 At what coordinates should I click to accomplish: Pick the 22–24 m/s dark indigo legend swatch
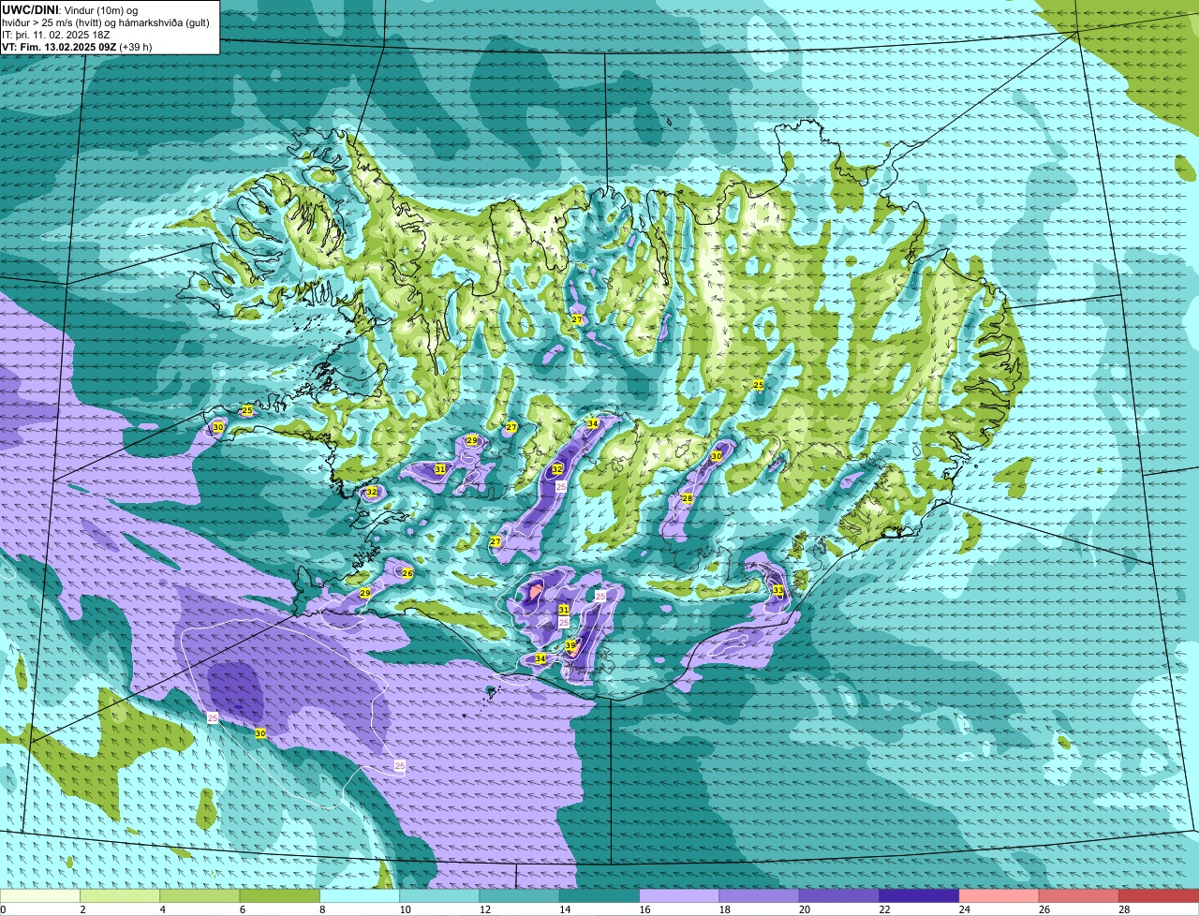click(918, 896)
